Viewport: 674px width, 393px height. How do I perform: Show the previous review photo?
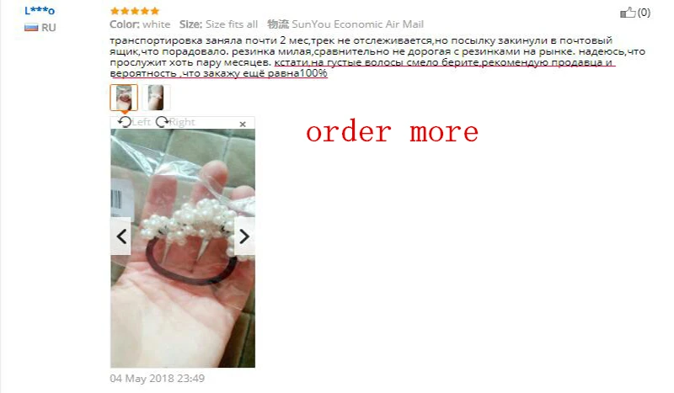[121, 236]
